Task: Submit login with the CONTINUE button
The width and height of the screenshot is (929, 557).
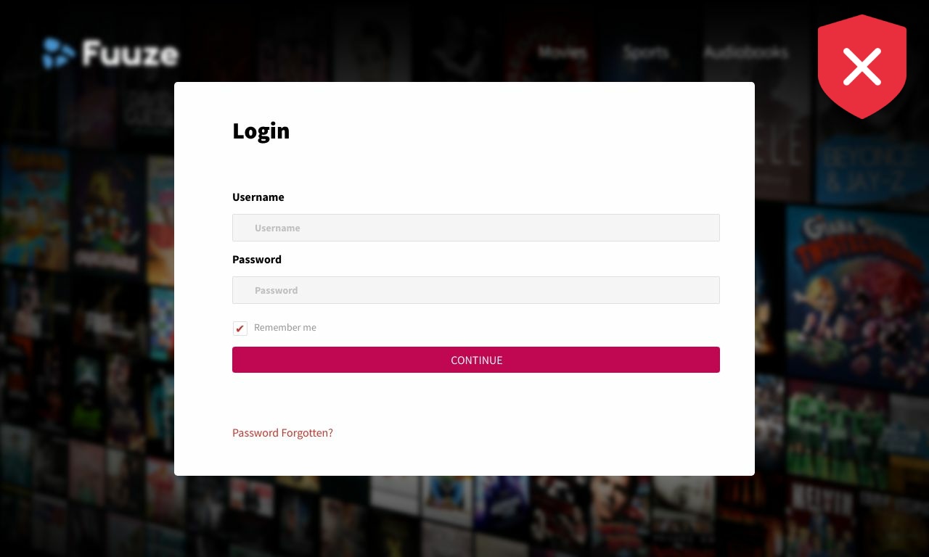Action: point(476,360)
